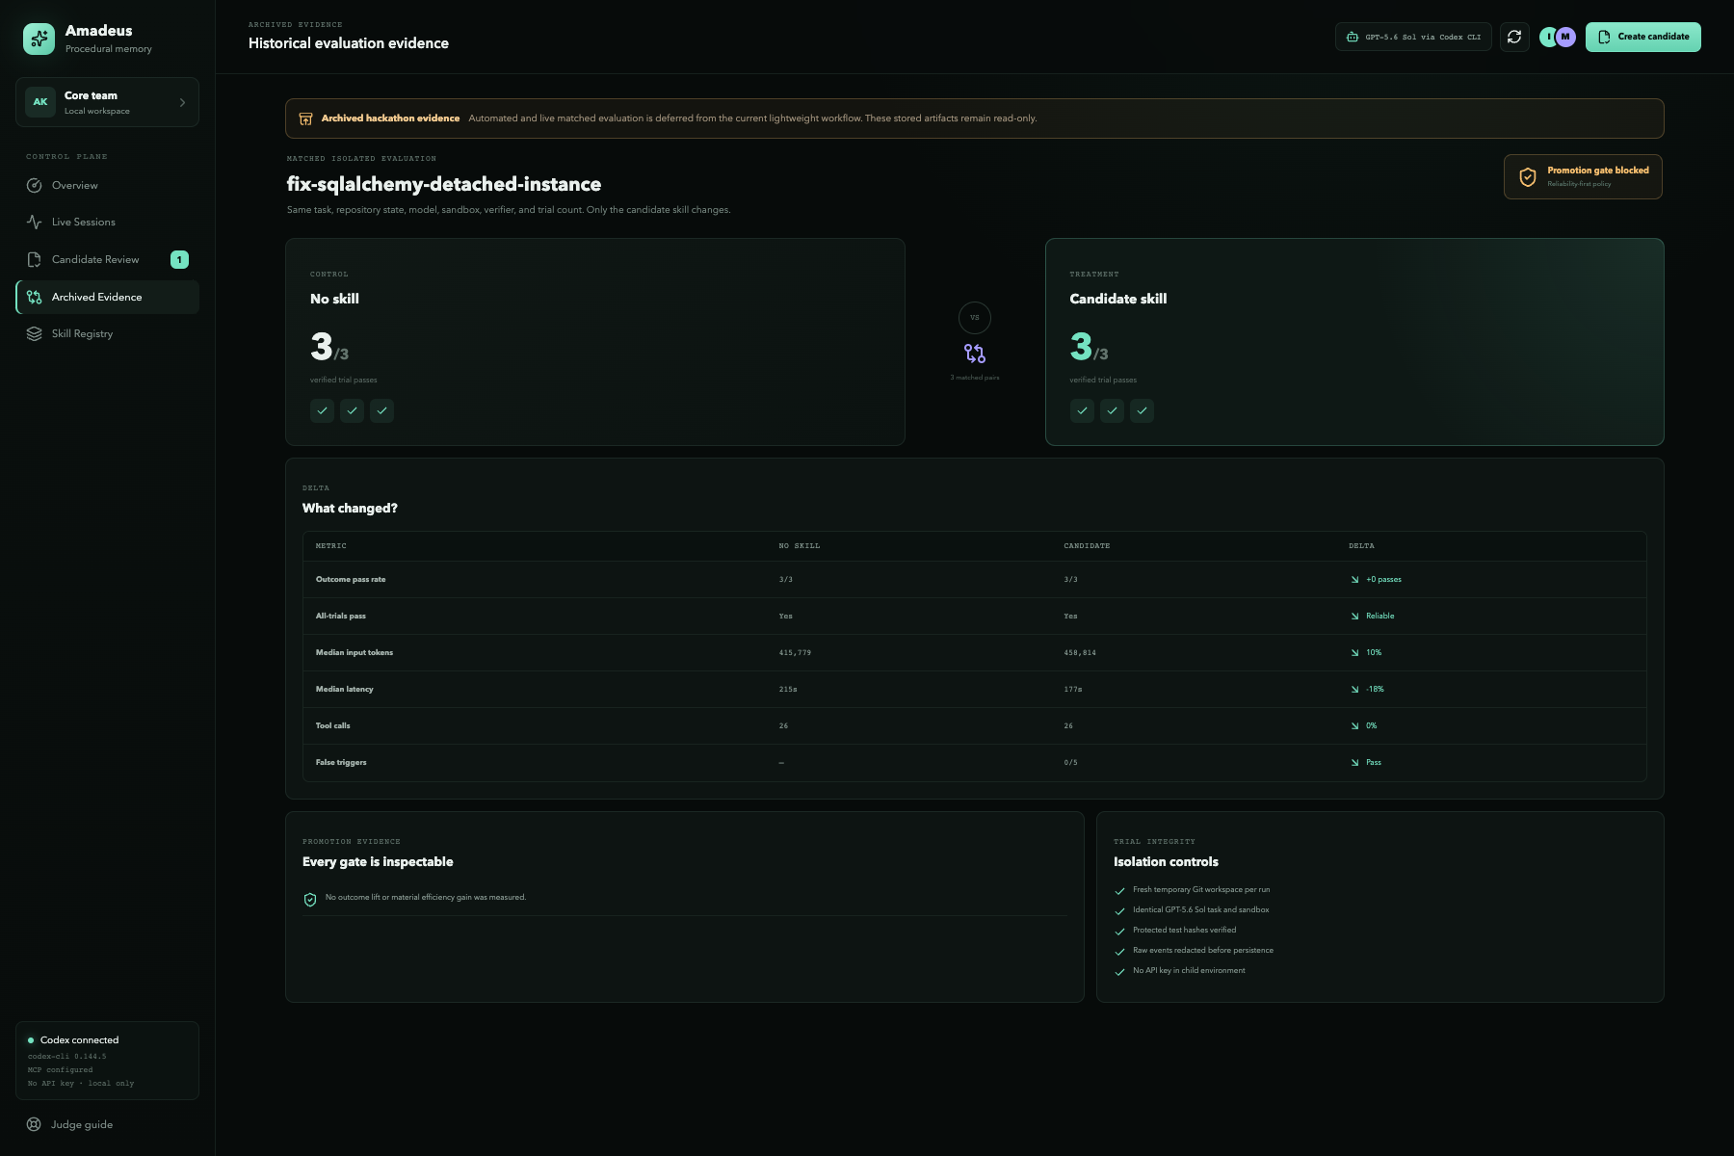Open Candidate Review in sidebar
Viewport: 1734px width, 1156px height.
tap(107, 259)
